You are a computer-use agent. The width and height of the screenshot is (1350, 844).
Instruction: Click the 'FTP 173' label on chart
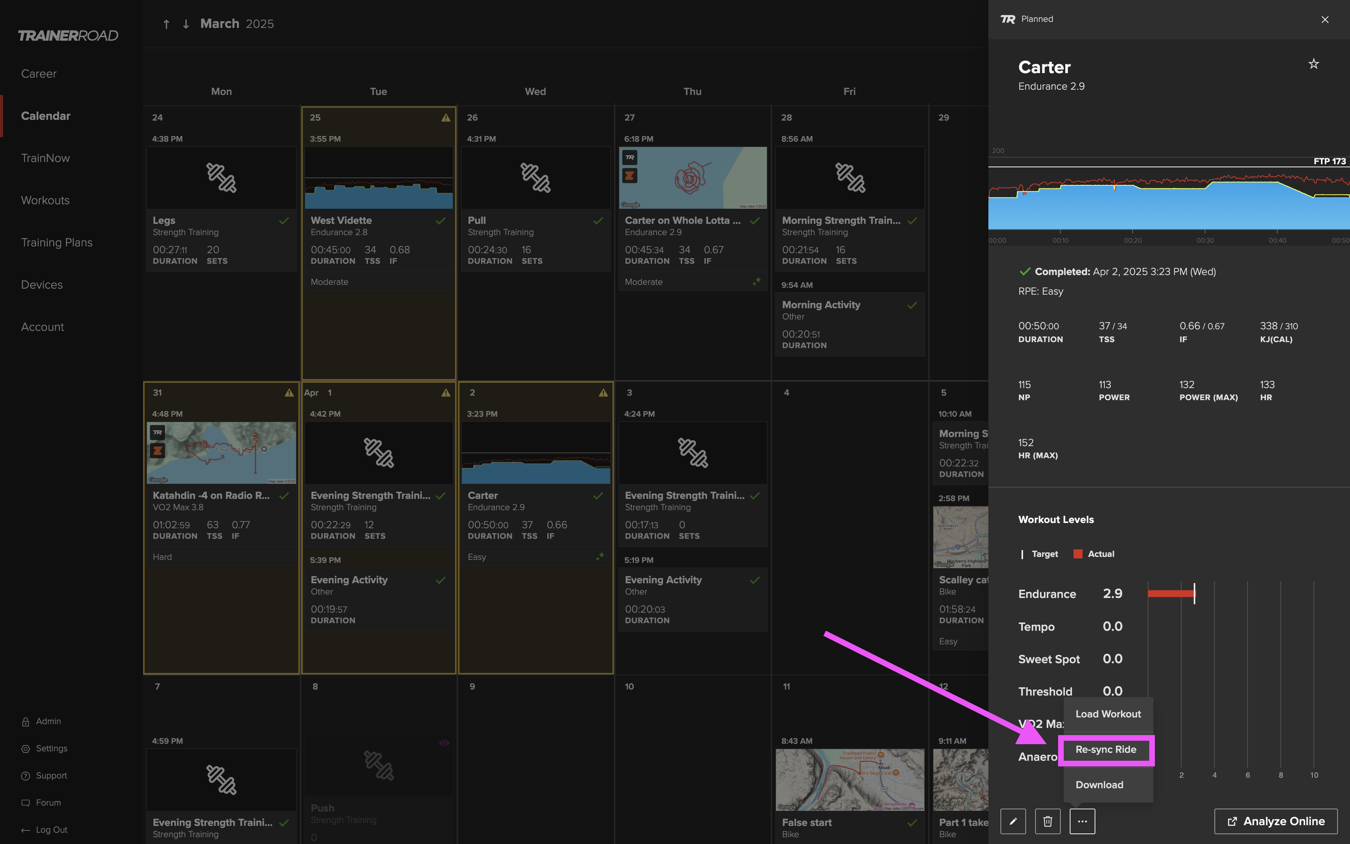(x=1329, y=161)
